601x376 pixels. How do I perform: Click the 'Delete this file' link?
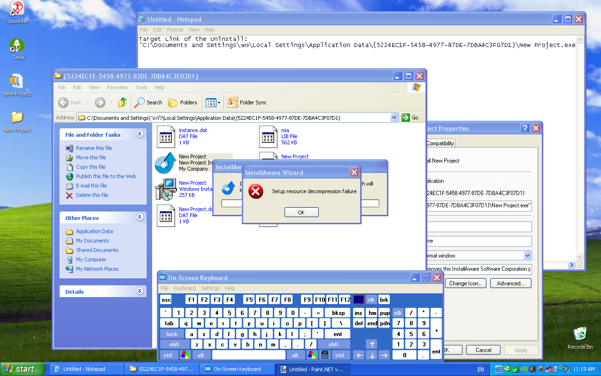coord(92,195)
